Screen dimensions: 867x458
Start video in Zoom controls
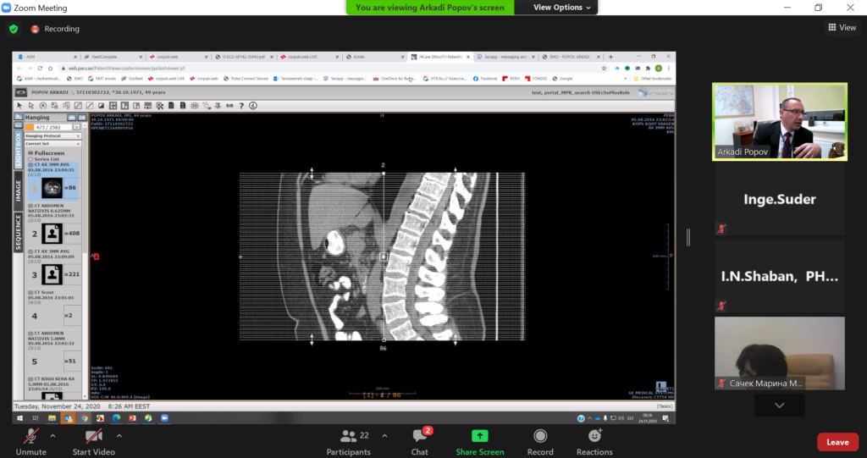94,442
